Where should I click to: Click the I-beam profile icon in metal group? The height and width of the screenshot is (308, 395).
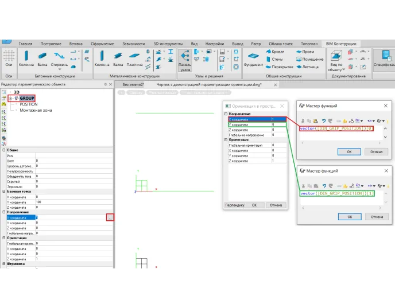(171, 52)
